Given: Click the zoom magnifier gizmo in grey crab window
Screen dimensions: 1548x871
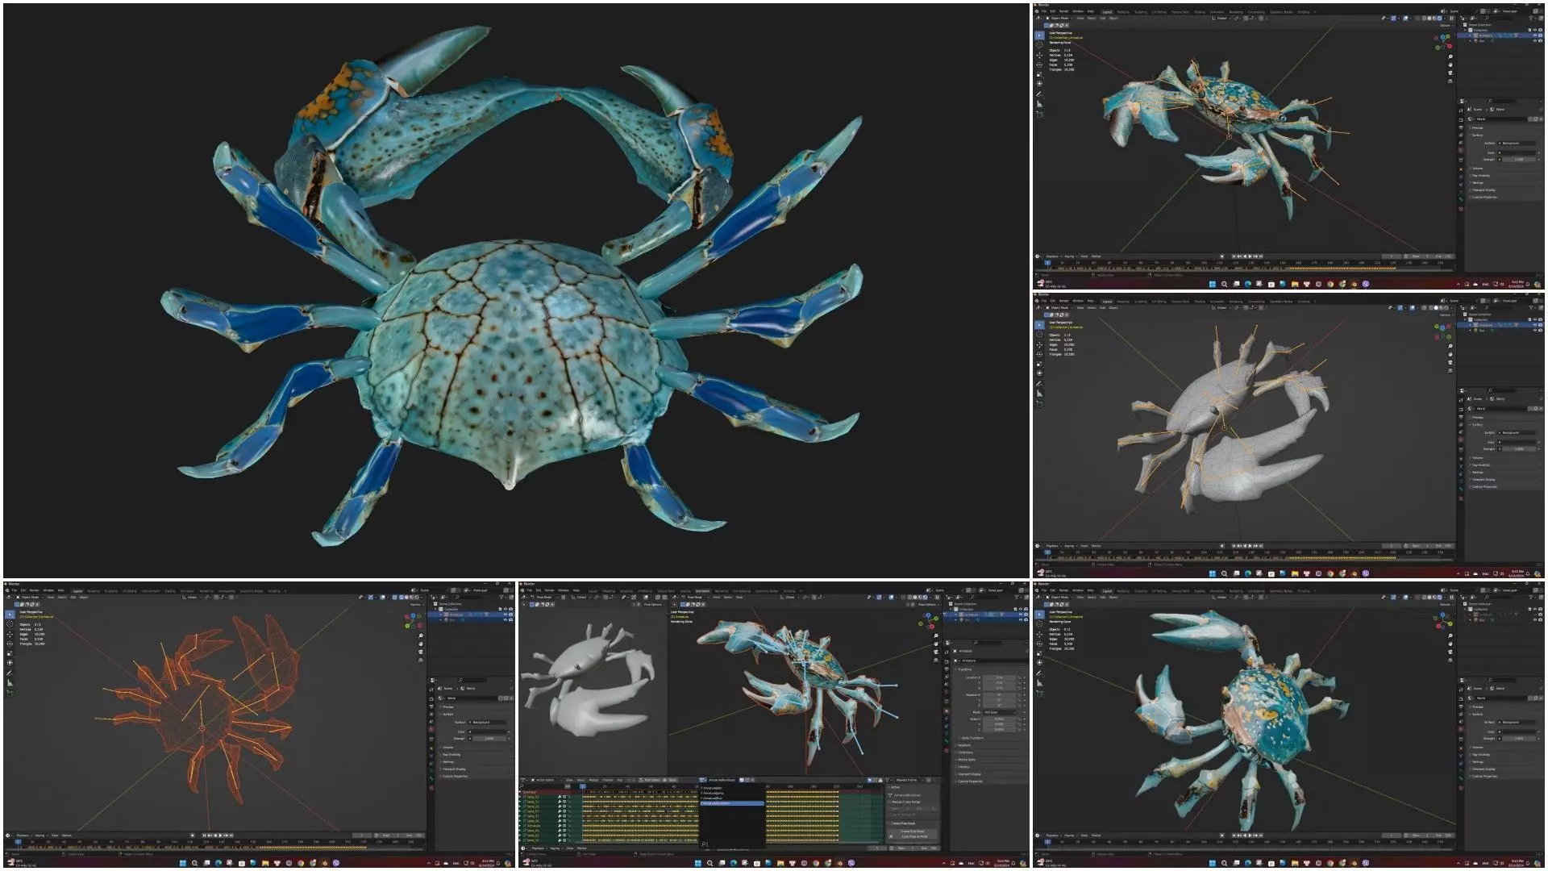Looking at the screenshot, I should (x=1451, y=347).
